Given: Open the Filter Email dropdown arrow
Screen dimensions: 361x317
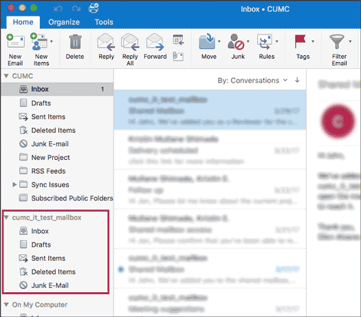Looking at the screenshot, I should pyautogui.click(x=350, y=41).
